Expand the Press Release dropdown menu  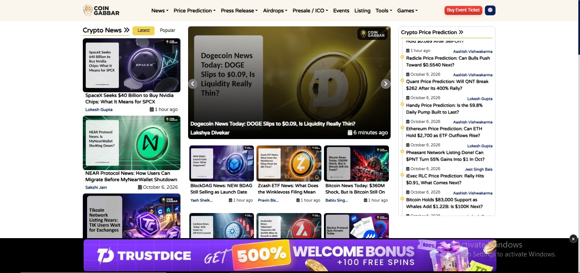239,11
